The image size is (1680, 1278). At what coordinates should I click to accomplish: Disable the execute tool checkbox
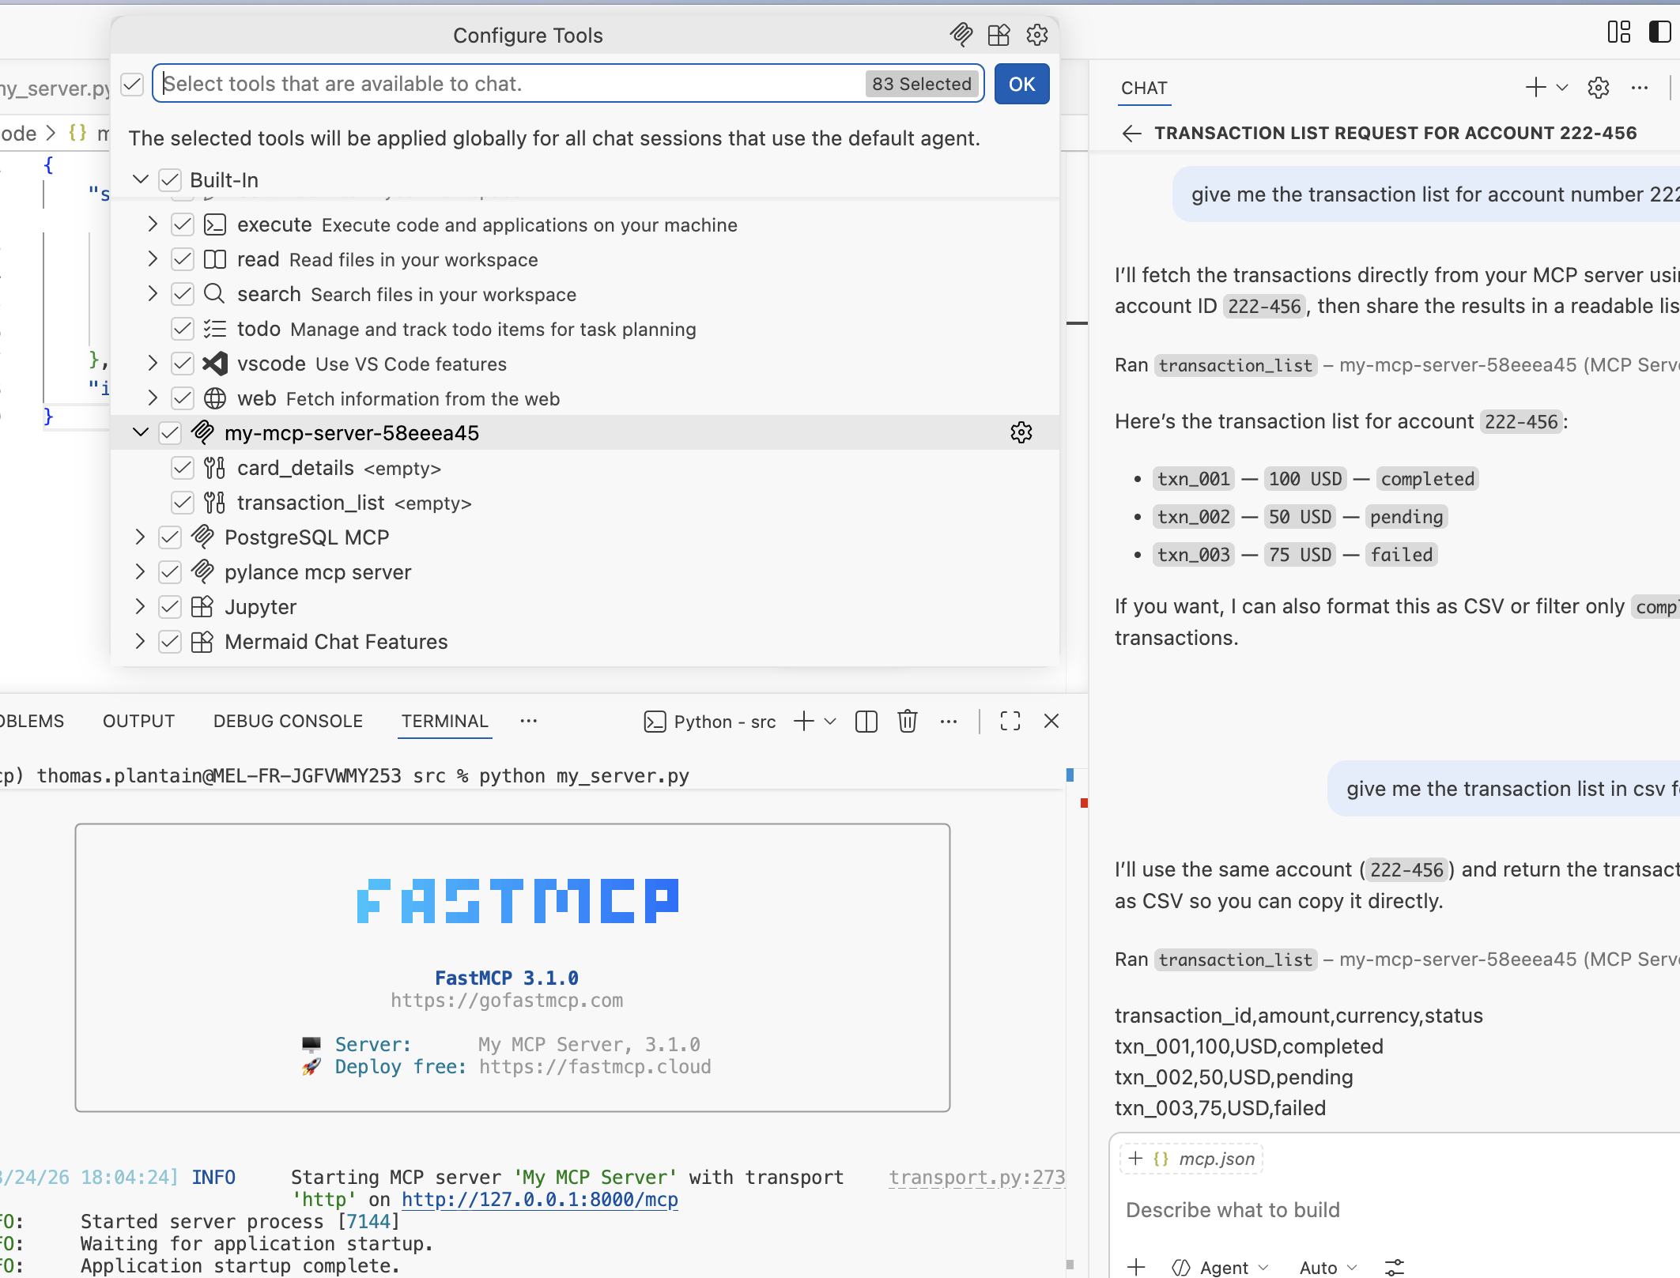click(x=183, y=224)
